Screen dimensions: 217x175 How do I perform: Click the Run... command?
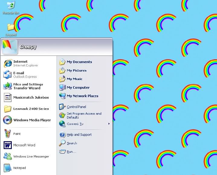pyautogui.click(x=71, y=152)
